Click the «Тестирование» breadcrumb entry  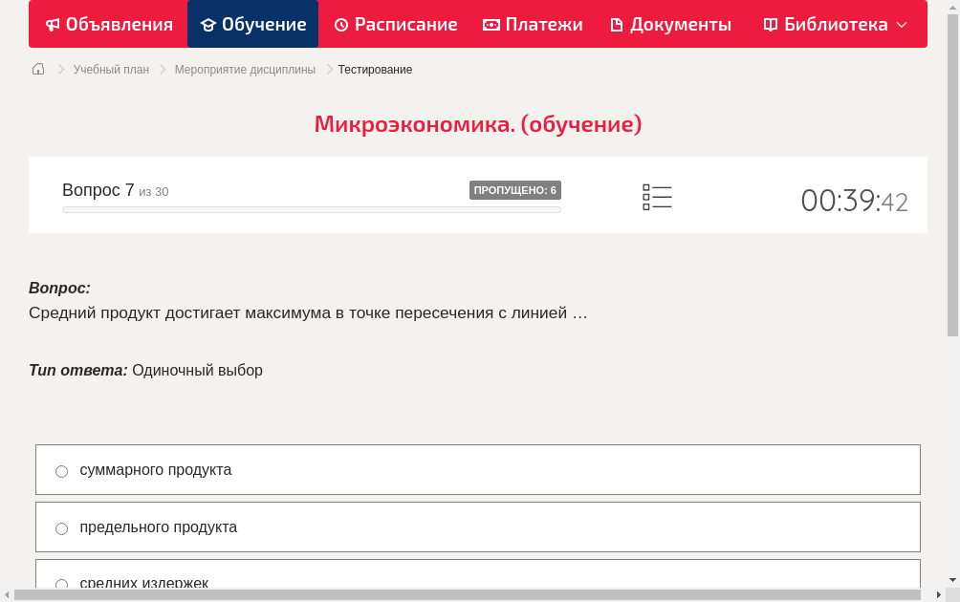click(x=374, y=69)
